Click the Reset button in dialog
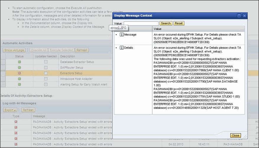Viewport: 259px width, 148px height. point(179,23)
